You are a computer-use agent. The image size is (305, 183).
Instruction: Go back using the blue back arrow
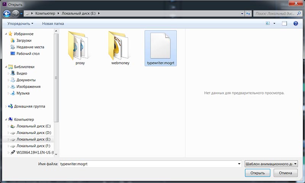click(7, 14)
